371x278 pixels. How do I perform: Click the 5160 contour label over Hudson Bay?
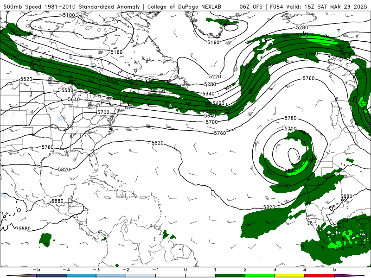tap(116, 52)
